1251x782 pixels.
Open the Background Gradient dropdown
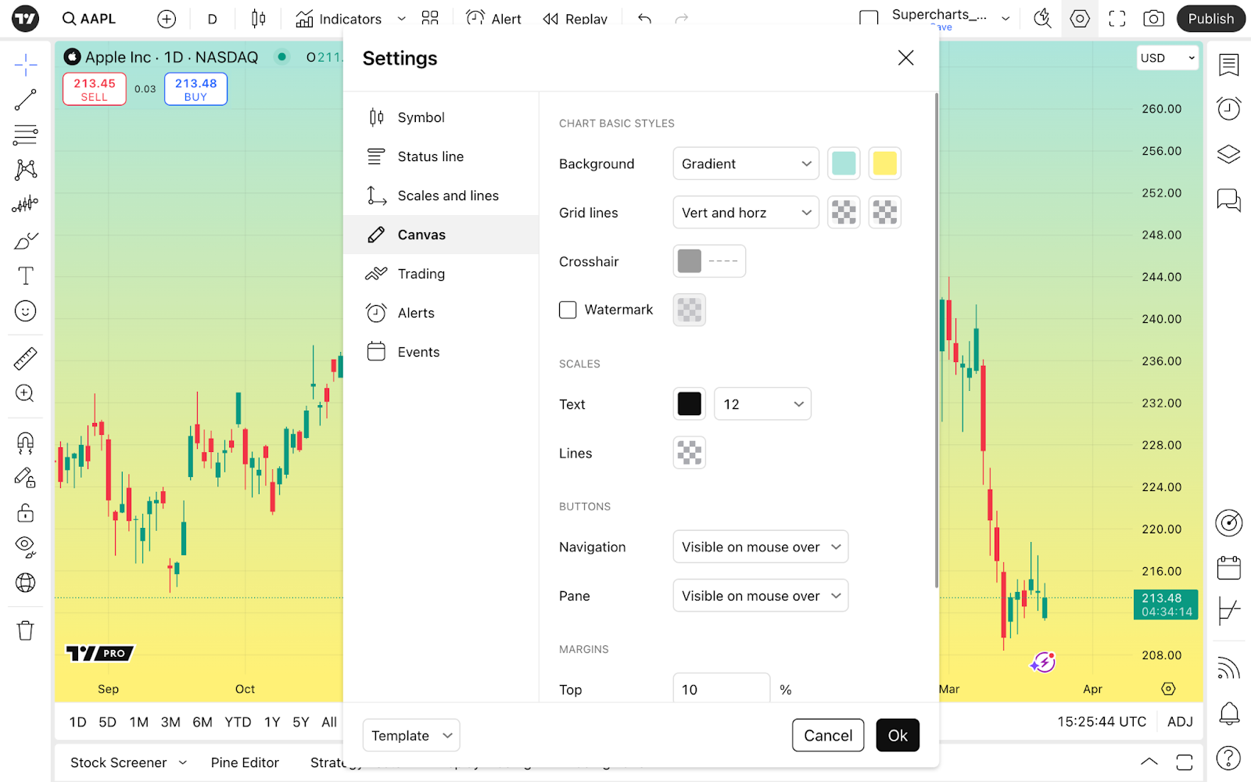point(746,163)
